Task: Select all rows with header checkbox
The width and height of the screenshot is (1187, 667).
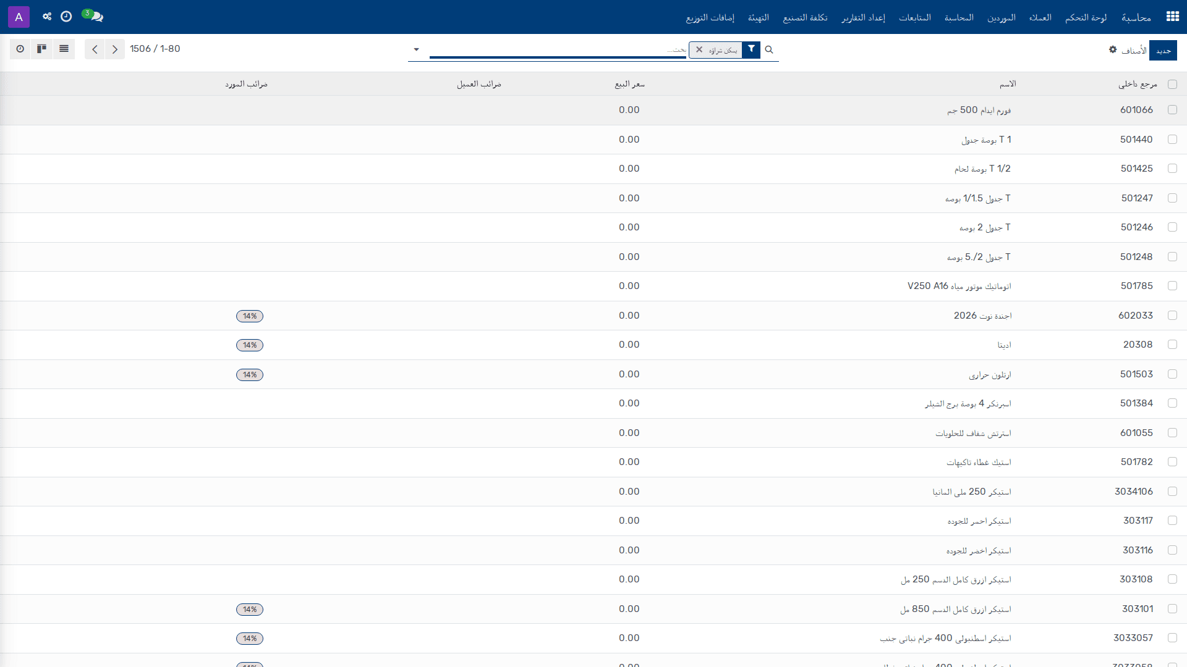Action: coord(1172,85)
